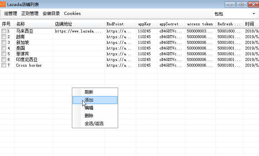Open 正则管理 in the toolbar

30,14
